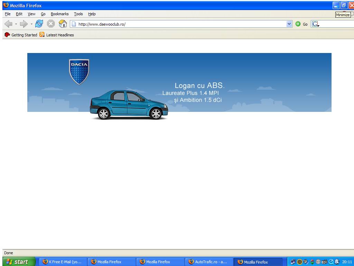Reload the current page
The image size is (354, 266).
click(x=39, y=24)
